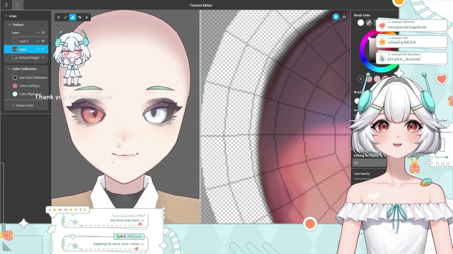The width and height of the screenshot is (453, 254).
Task: Click the import layer image icon
Action: pyautogui.click(x=44, y=32)
